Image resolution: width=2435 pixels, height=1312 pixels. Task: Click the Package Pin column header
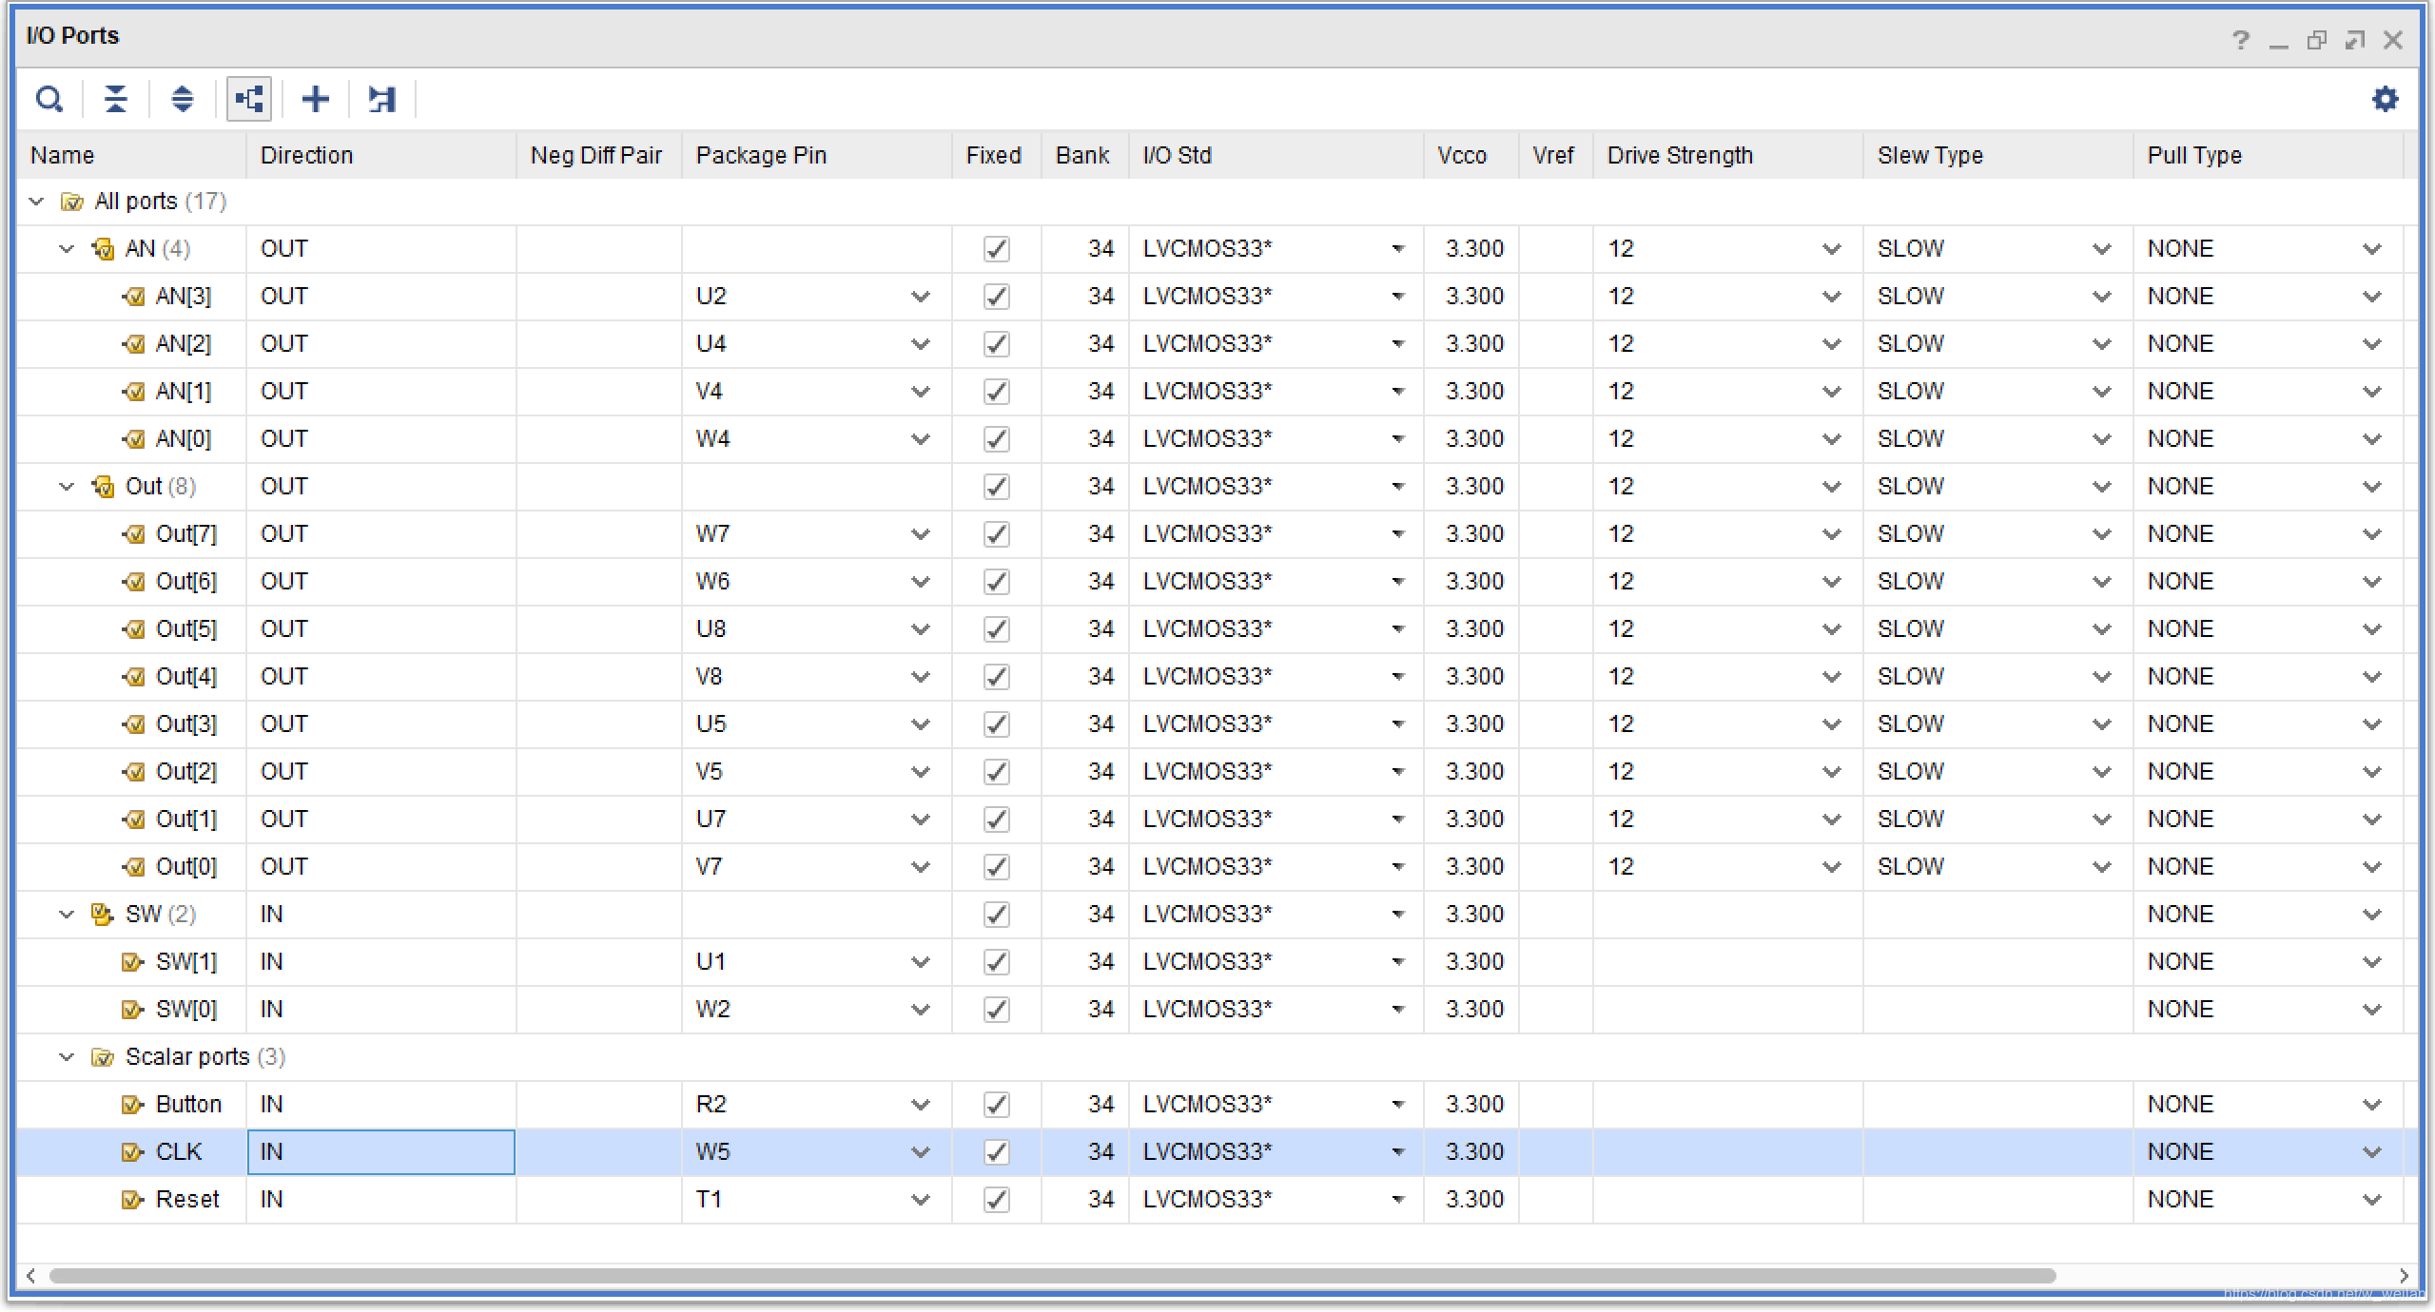pos(761,155)
